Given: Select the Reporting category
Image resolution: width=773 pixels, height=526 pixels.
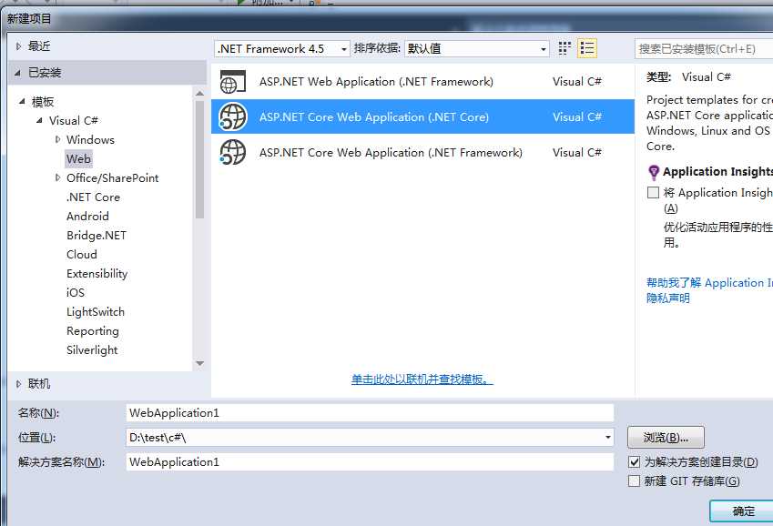Looking at the screenshot, I should (x=93, y=331).
